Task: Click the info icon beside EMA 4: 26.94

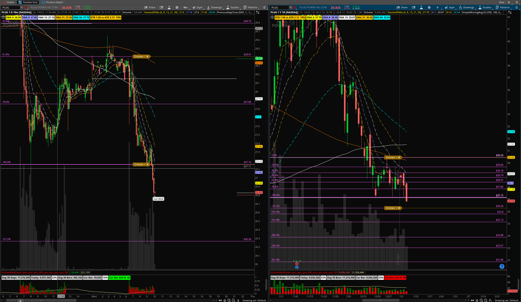Action: pos(3,17)
